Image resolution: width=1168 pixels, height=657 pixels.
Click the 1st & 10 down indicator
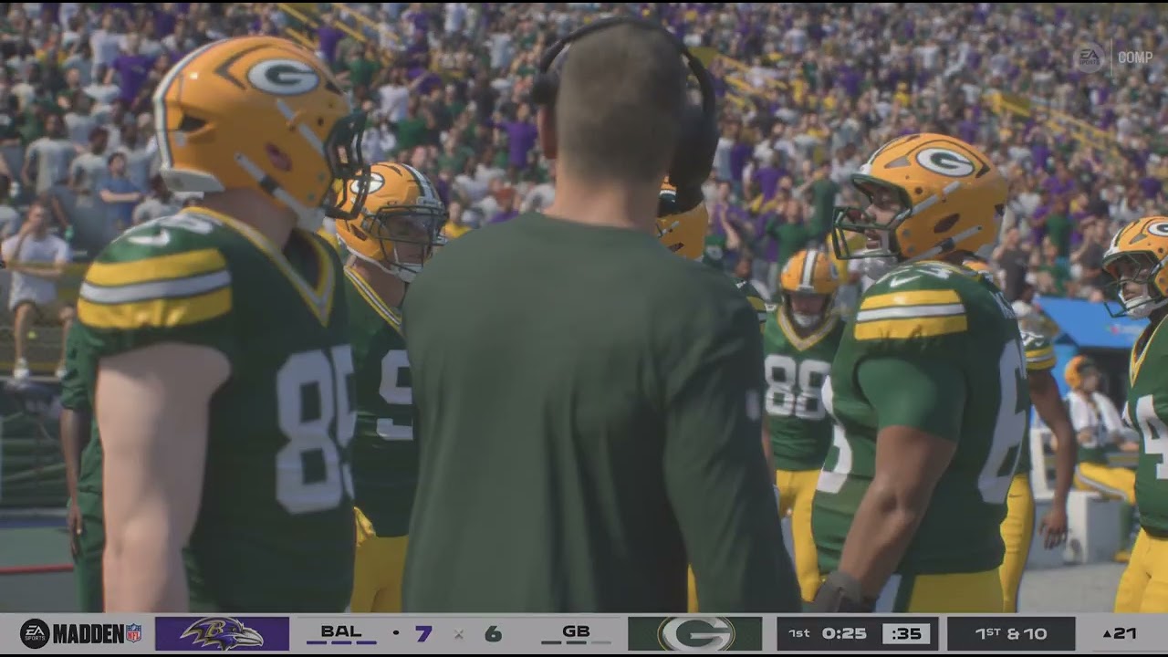tap(1011, 633)
